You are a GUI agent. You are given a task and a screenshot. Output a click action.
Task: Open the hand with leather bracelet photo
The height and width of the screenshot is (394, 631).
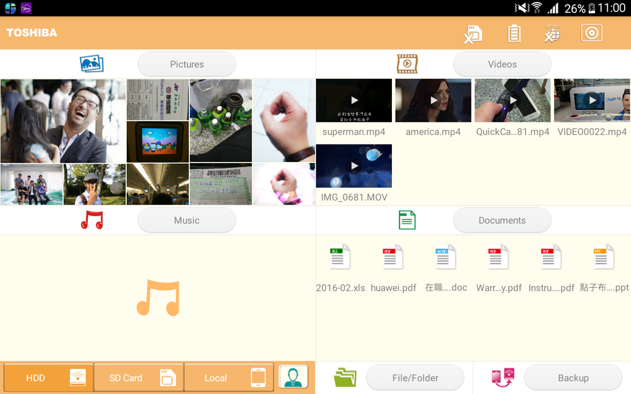[x=284, y=120]
